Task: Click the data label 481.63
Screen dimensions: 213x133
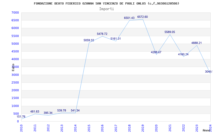Action: pyautogui.click(x=35, y=111)
